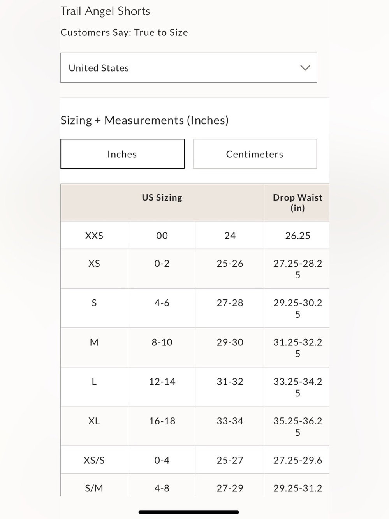Click Customers Say: True to Size text
The height and width of the screenshot is (519, 389).
click(x=124, y=32)
